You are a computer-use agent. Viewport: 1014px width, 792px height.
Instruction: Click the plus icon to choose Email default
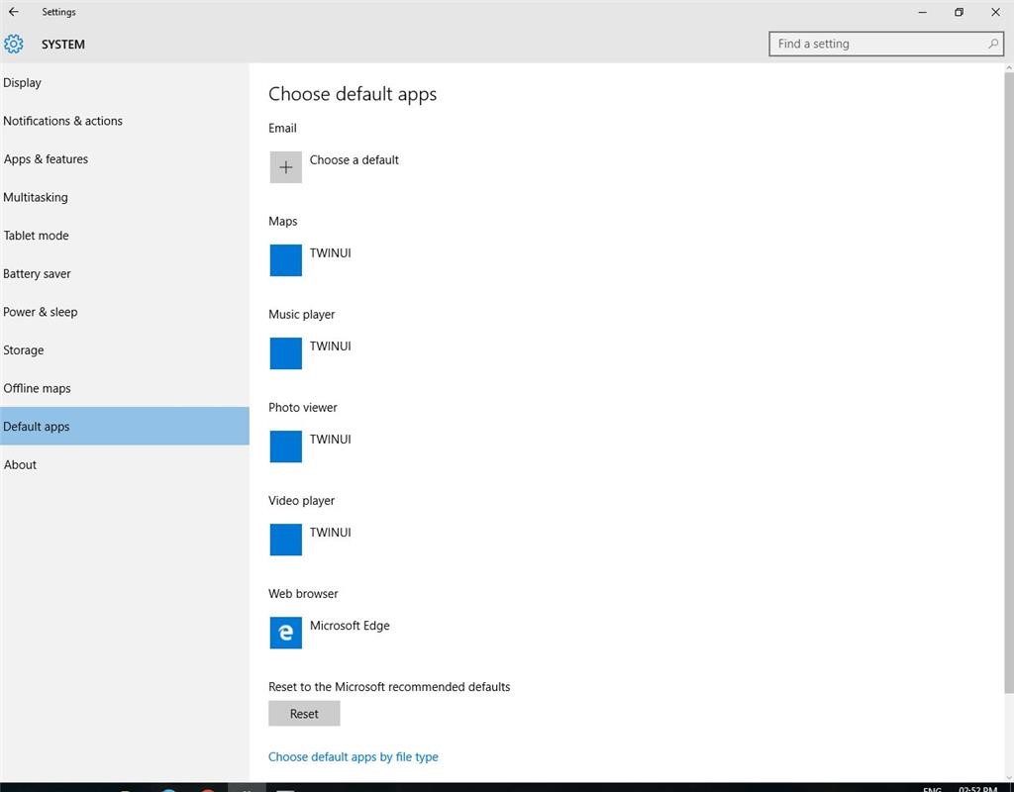[x=286, y=167]
